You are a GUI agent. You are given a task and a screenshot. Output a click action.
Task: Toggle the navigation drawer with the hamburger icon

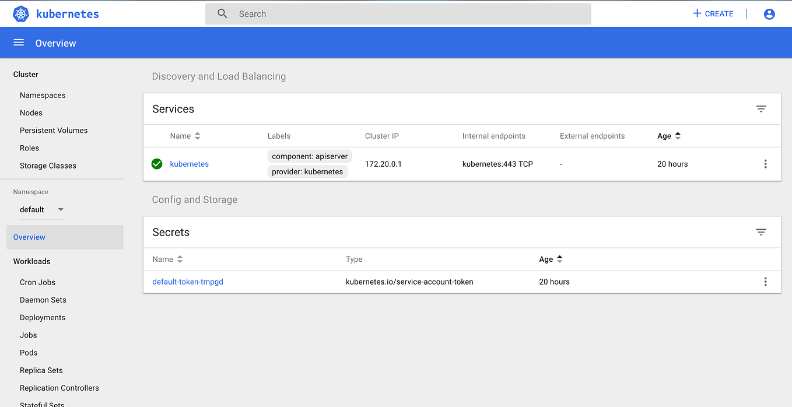point(19,42)
